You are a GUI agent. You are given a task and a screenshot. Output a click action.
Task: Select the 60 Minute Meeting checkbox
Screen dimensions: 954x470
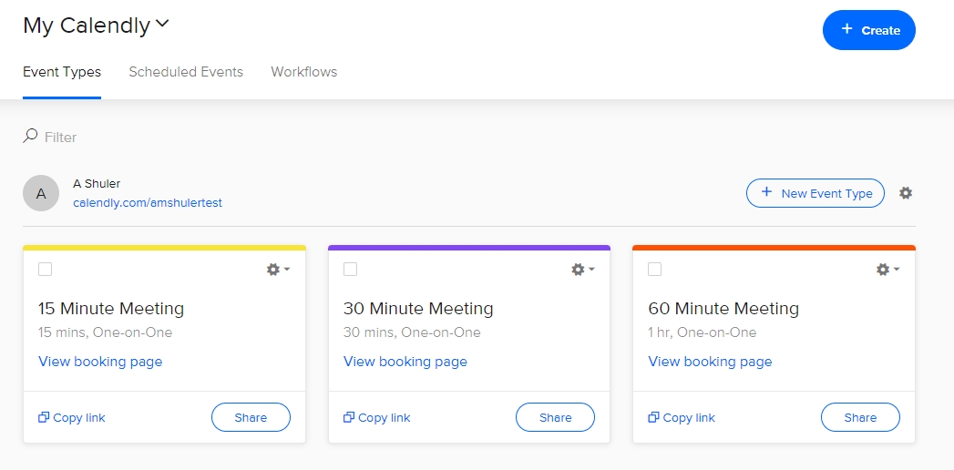(654, 269)
